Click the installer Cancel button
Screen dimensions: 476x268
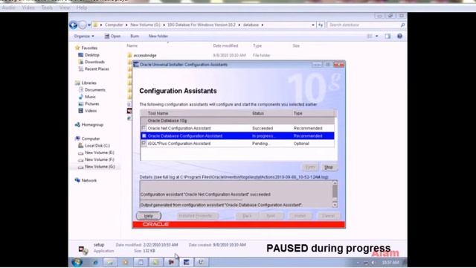tap(328, 216)
